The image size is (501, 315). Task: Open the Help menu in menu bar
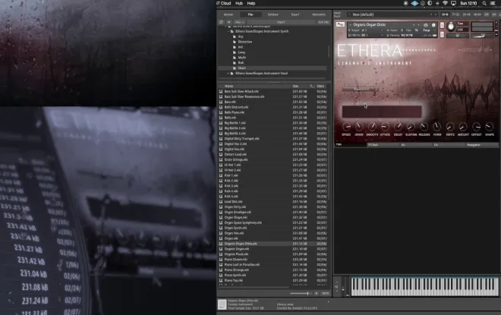[251, 3]
